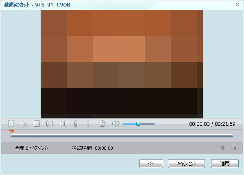Pause the video playback
The width and height of the screenshot is (244, 175).
[x=11, y=124]
